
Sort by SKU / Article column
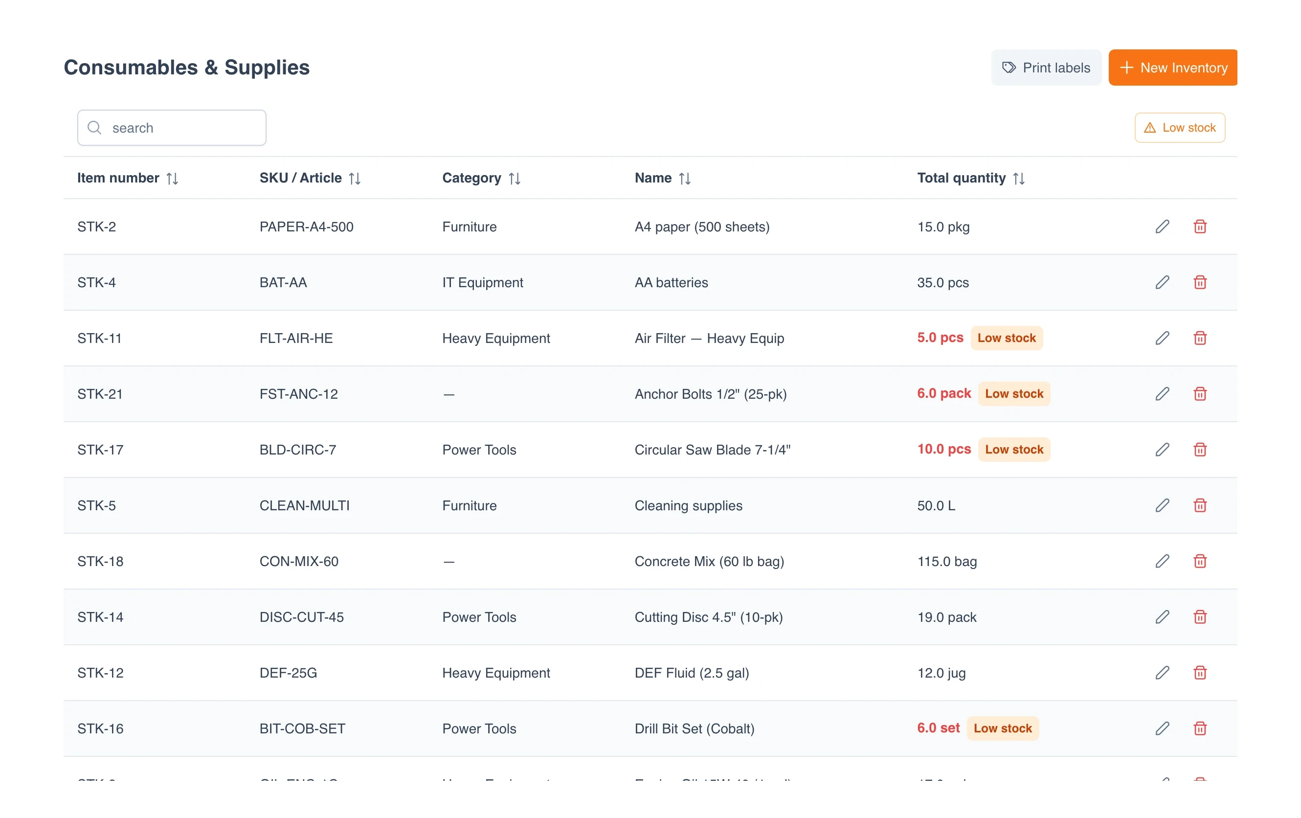pyautogui.click(x=355, y=178)
